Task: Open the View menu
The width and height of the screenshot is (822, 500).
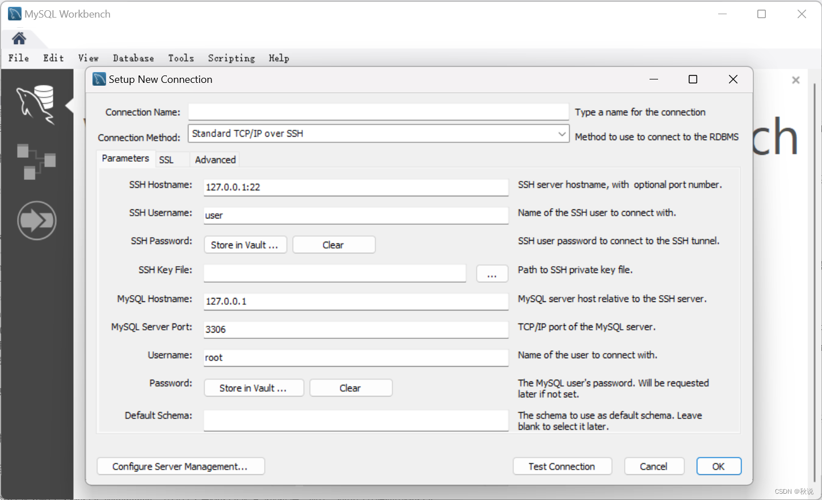Action: 88,58
